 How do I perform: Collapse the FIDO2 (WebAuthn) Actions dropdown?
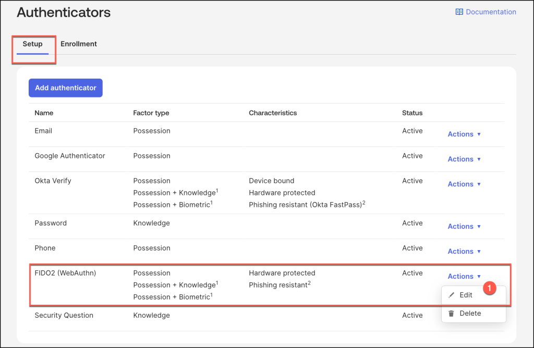(x=464, y=276)
